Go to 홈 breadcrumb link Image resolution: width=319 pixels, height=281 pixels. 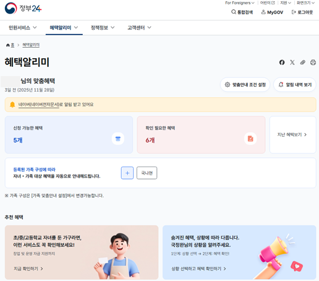pyautogui.click(x=12, y=45)
